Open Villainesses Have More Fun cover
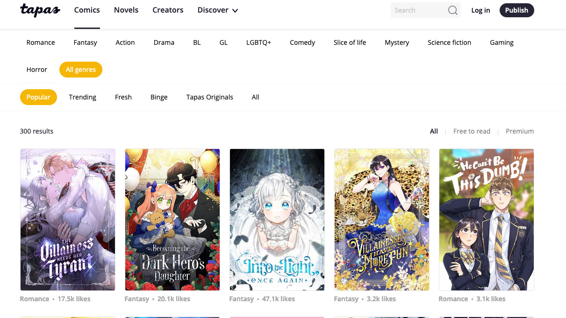This screenshot has height=318, width=566. (382, 219)
